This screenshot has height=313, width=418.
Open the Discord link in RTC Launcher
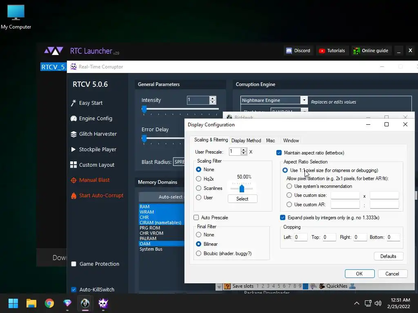click(x=298, y=51)
